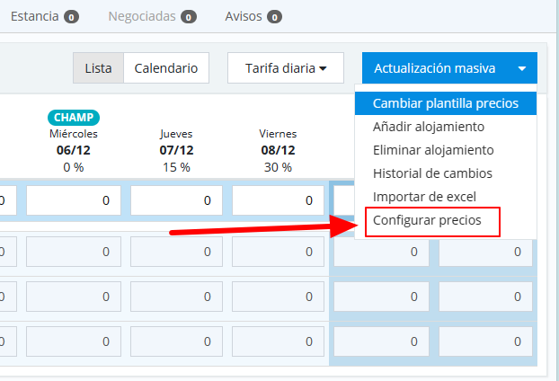Viewport: 559px width, 381px height.
Task: Click the Actualización masiva dropdown arrow
Action: click(522, 67)
